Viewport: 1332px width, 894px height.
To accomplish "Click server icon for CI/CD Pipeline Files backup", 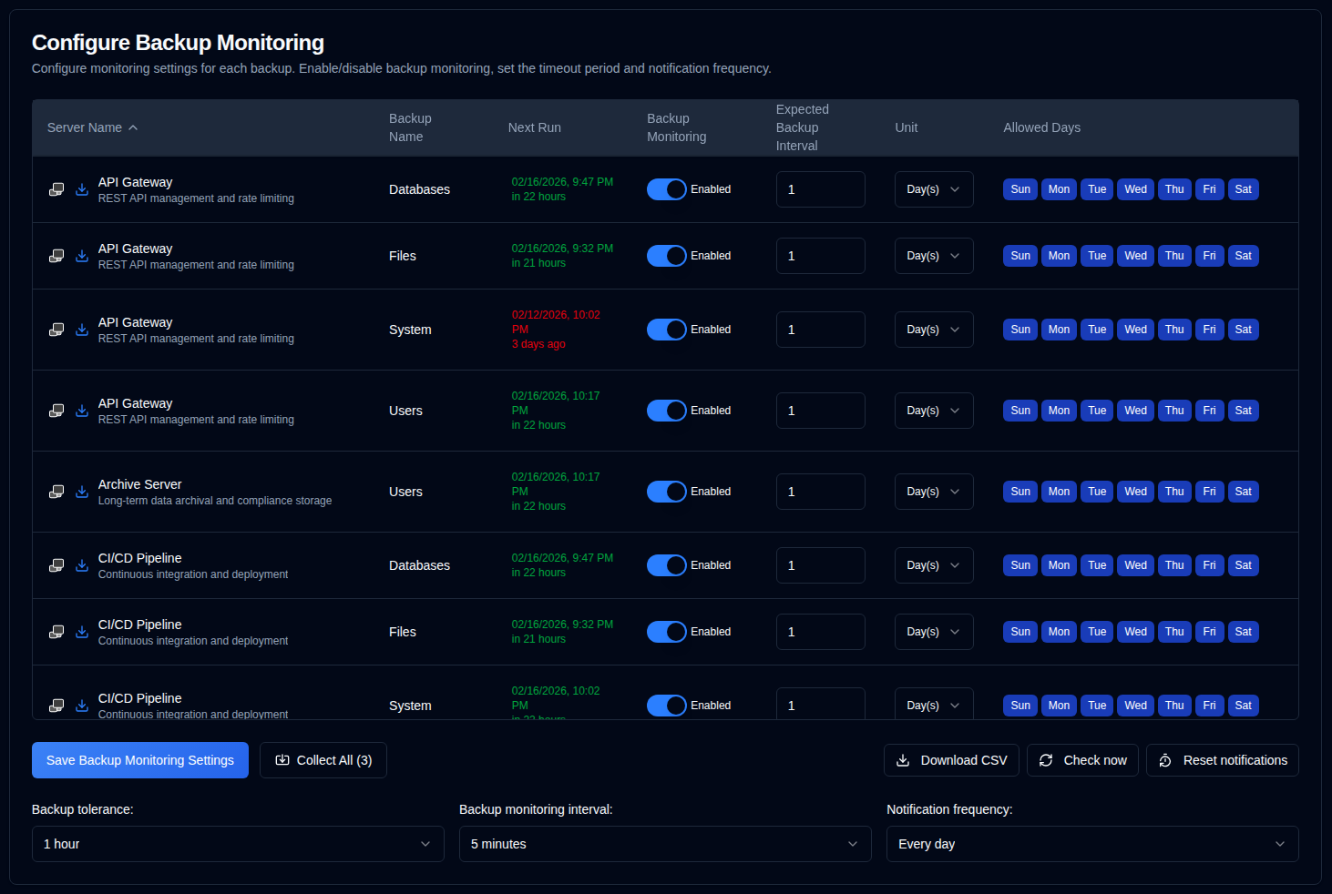I will coord(56,632).
